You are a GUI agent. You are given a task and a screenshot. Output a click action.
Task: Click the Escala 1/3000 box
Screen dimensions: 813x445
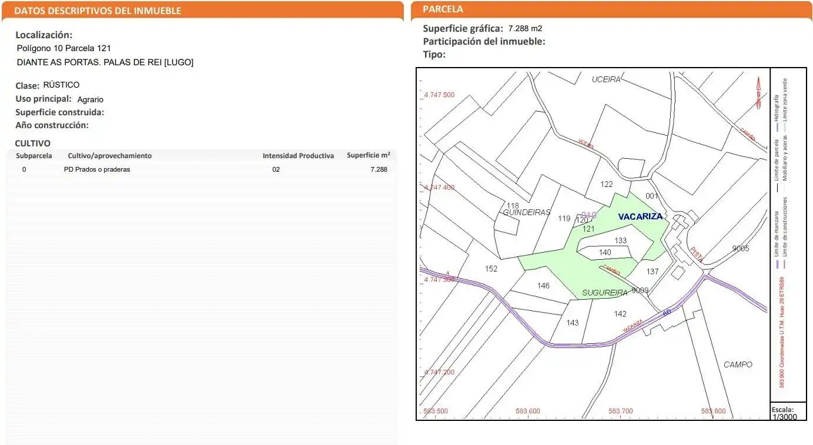click(788, 412)
